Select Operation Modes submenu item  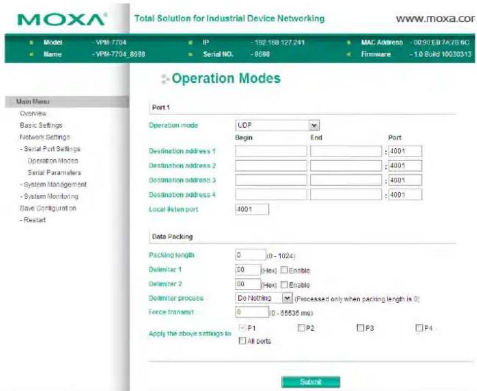pos(53,161)
